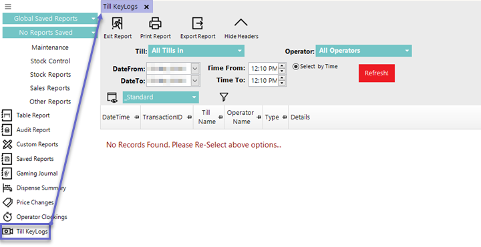
Task: Click the Time To input field
Action: [x=263, y=80]
